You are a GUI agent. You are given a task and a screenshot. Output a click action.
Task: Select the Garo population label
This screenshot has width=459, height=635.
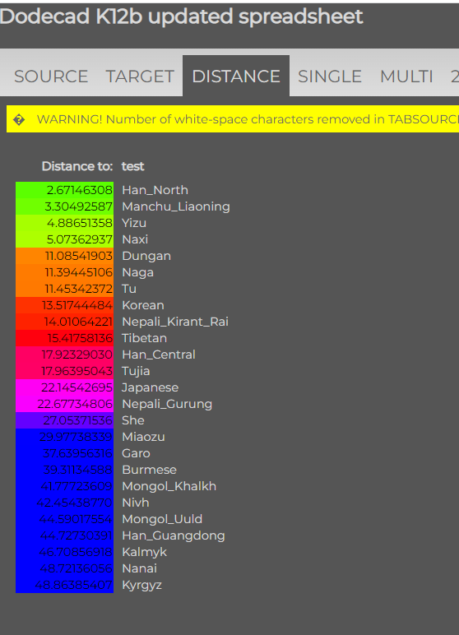(136, 453)
